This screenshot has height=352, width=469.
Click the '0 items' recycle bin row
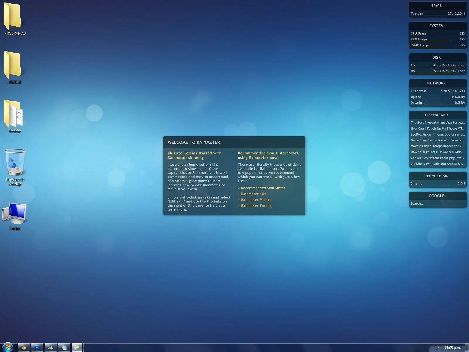click(x=438, y=184)
